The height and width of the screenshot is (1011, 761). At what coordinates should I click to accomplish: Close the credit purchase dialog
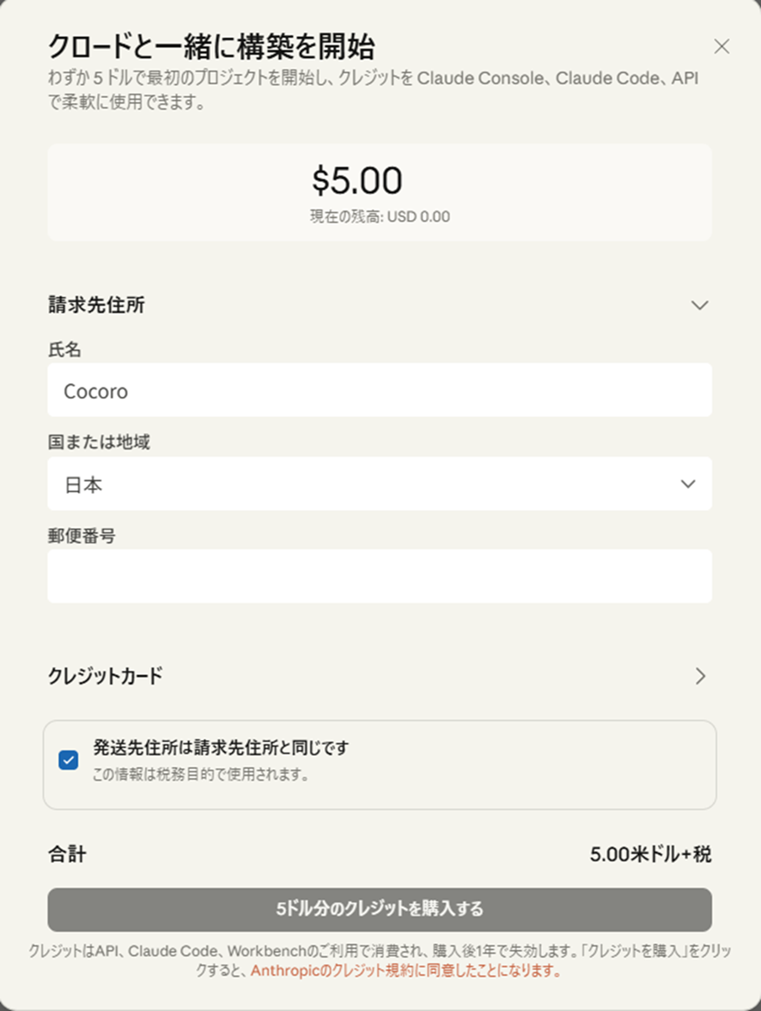point(721,47)
